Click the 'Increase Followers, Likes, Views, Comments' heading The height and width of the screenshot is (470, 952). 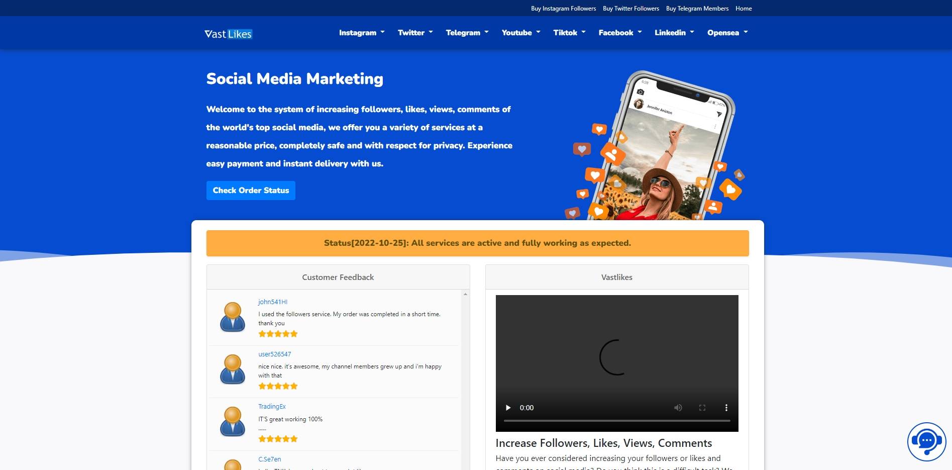[604, 443]
